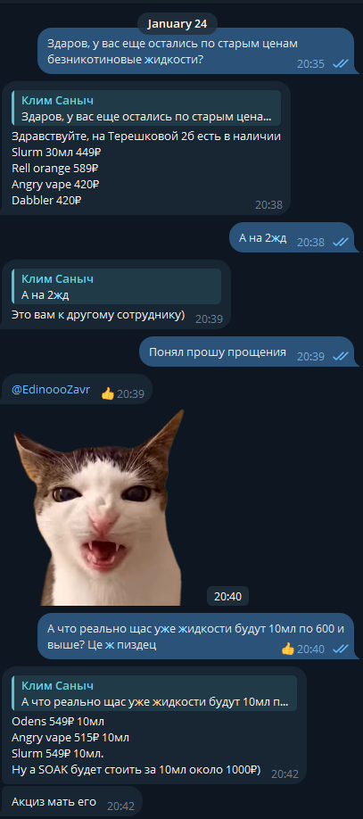Click Клим Саныч name in the Терешковой reply
Viewport: 363px width, 819px height.
pyautogui.click(x=57, y=101)
